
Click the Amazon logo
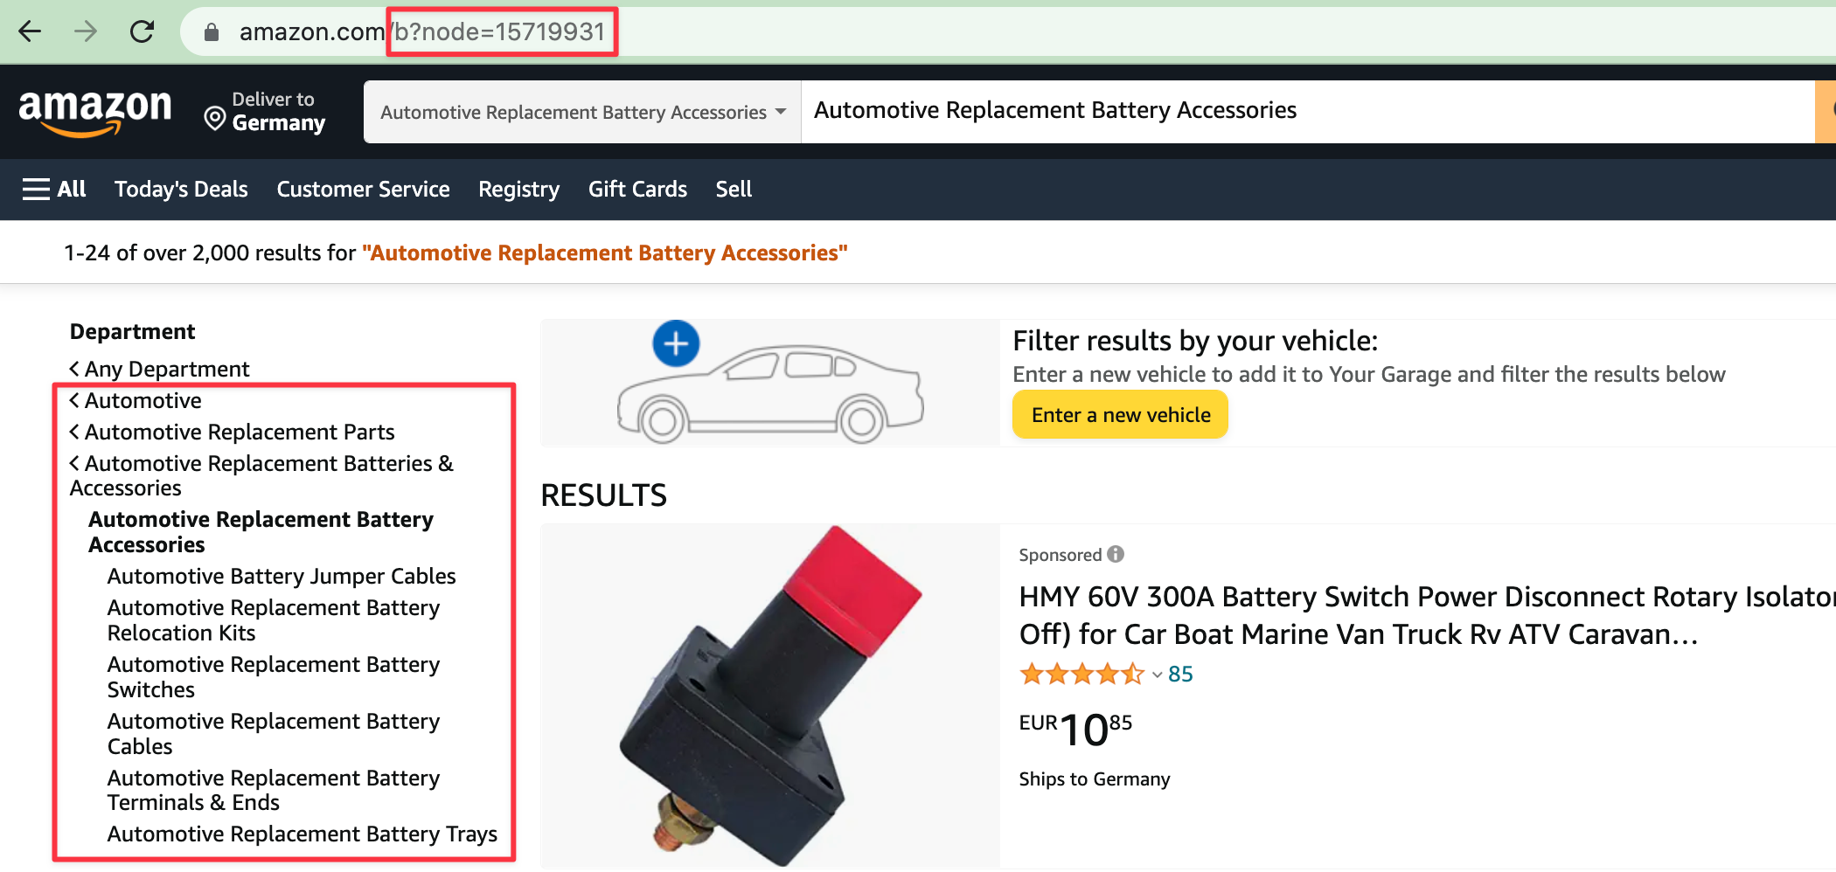(95, 113)
